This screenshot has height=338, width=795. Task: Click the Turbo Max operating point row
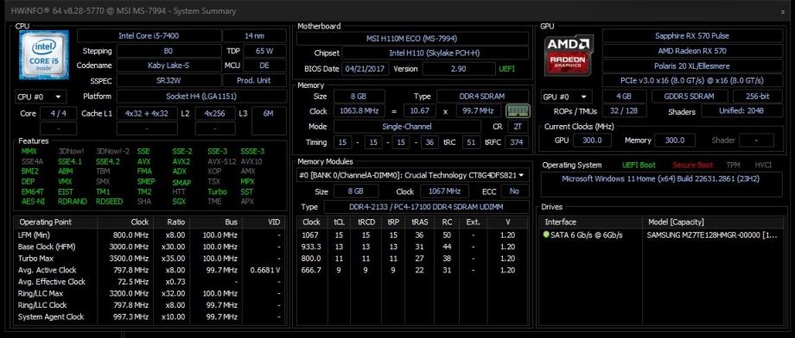(149, 259)
